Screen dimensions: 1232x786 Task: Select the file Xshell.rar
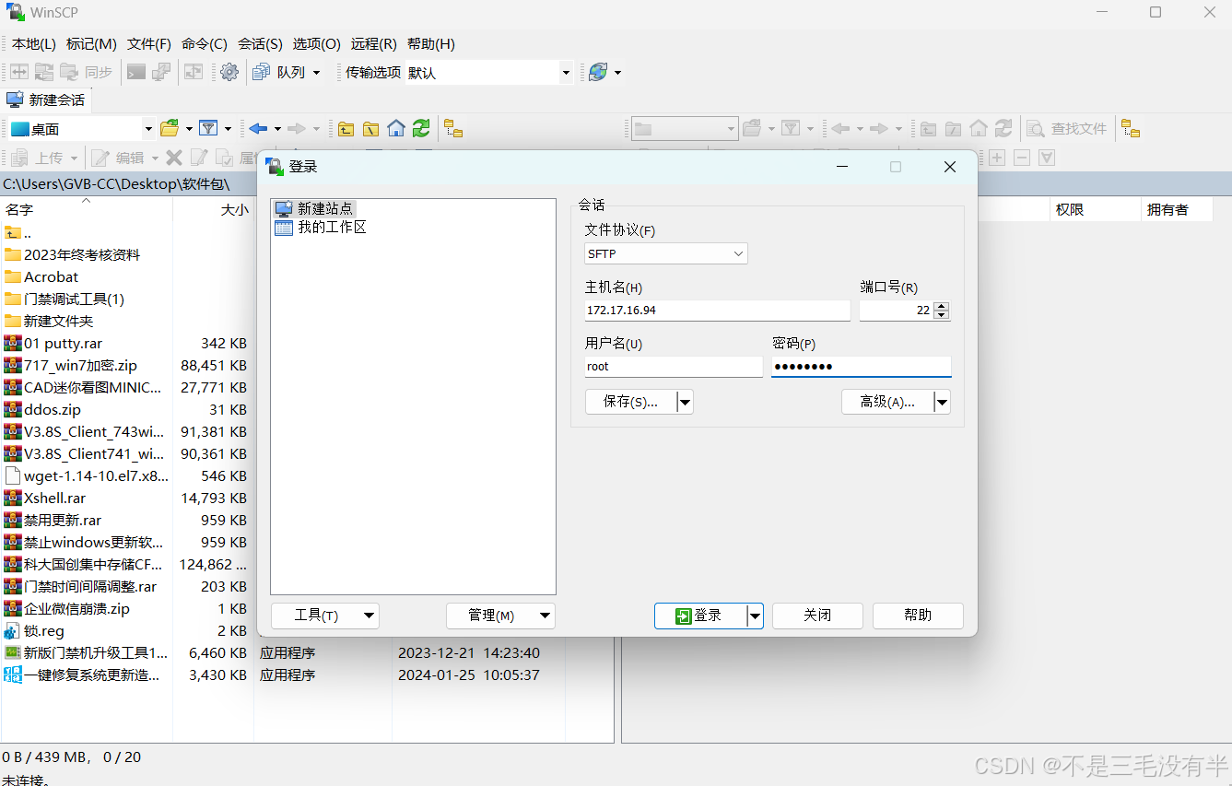(55, 498)
